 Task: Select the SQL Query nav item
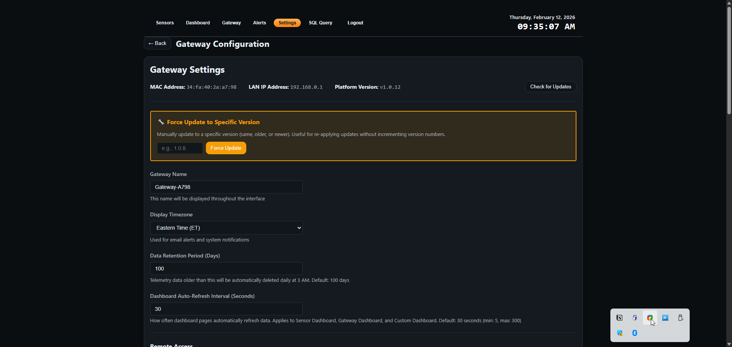[x=321, y=23]
